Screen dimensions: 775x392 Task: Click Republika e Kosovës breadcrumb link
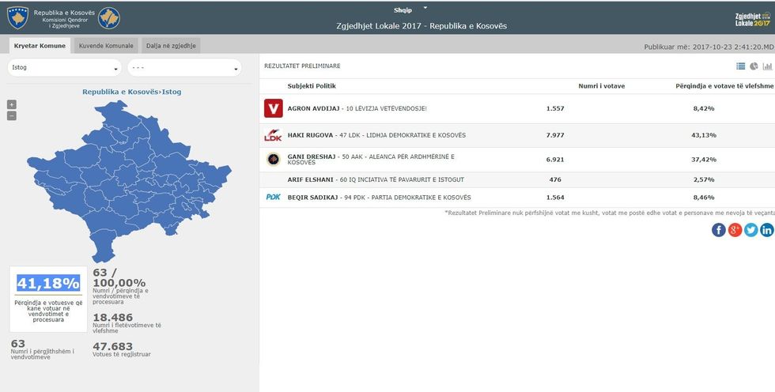[120, 92]
